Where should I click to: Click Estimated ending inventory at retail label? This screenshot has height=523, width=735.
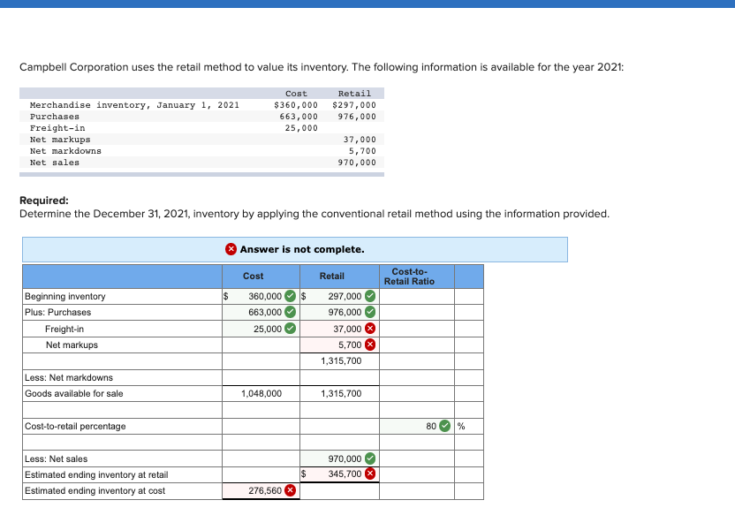(96, 474)
